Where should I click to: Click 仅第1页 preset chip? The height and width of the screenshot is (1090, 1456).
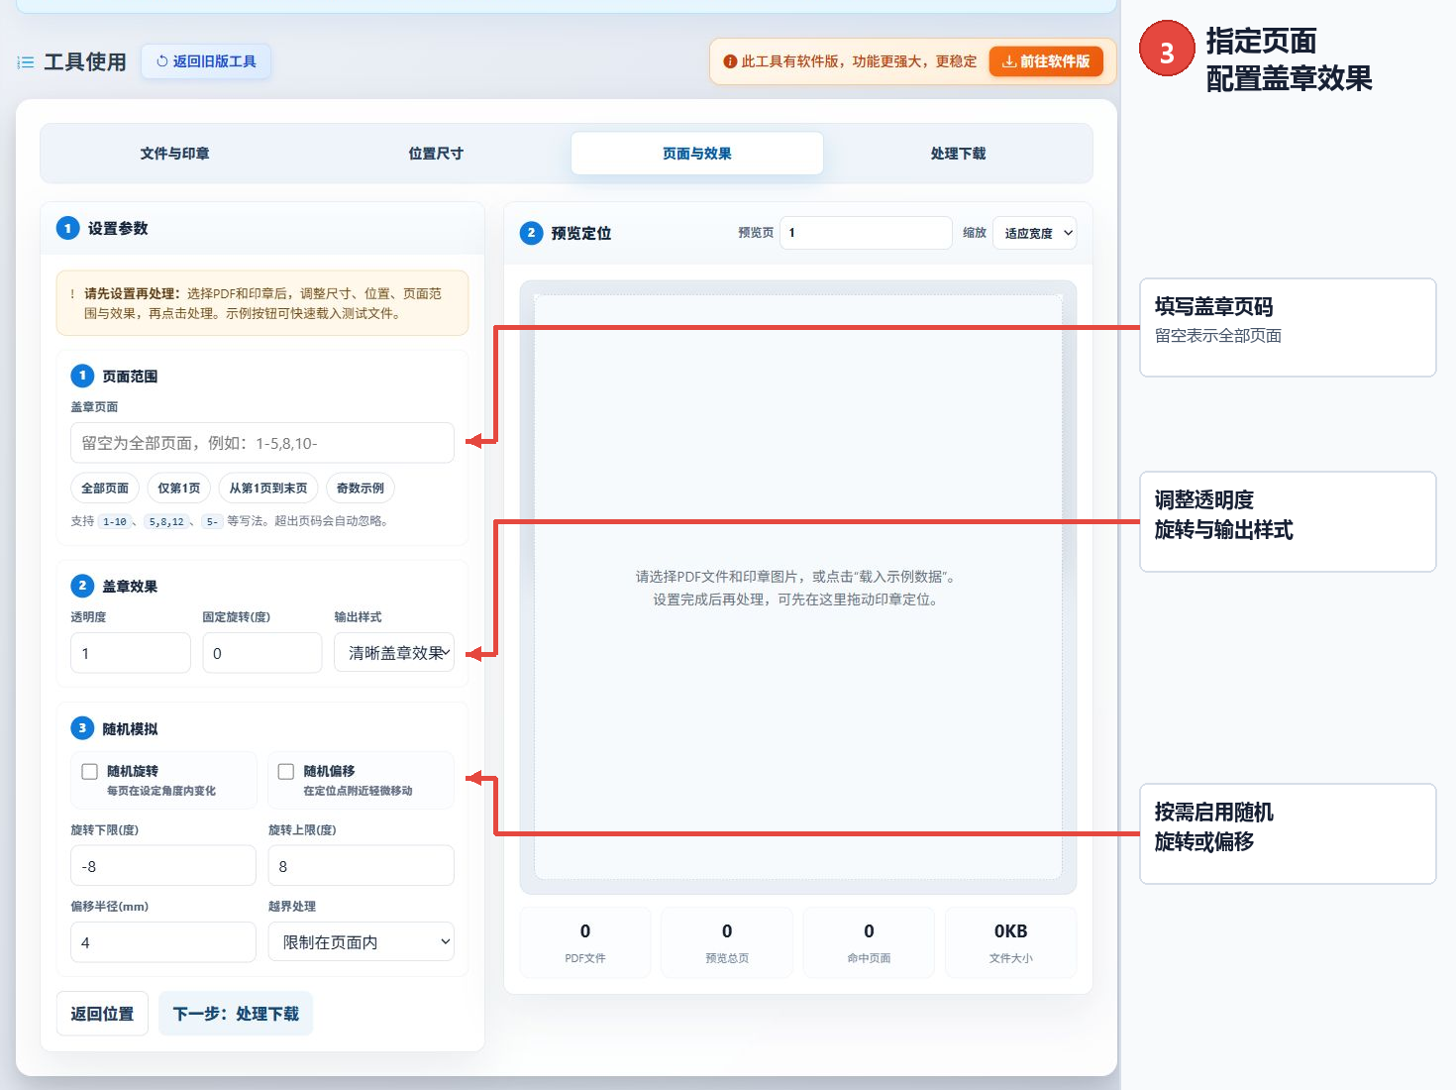(x=179, y=489)
